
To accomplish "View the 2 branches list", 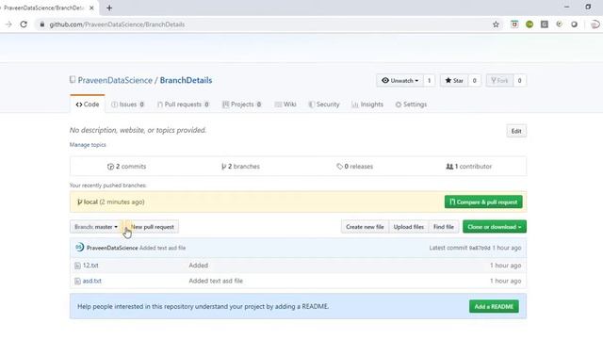I will [241, 167].
